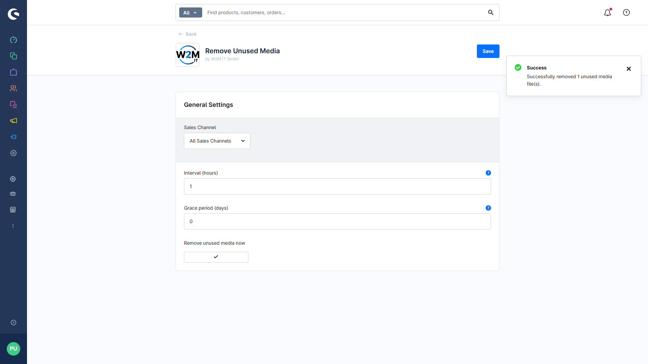Image resolution: width=648 pixels, height=364 pixels.
Task: Focus the Interval (hours) input field
Action: click(x=337, y=186)
